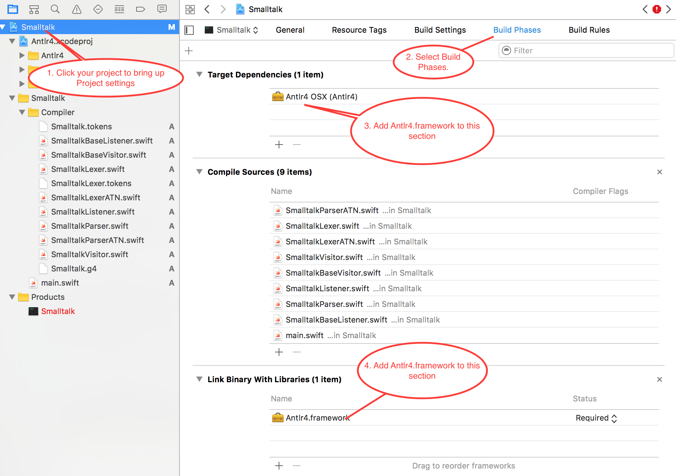Remove file from Compile Sources
Image resolution: width=676 pixels, height=476 pixels.
(297, 352)
